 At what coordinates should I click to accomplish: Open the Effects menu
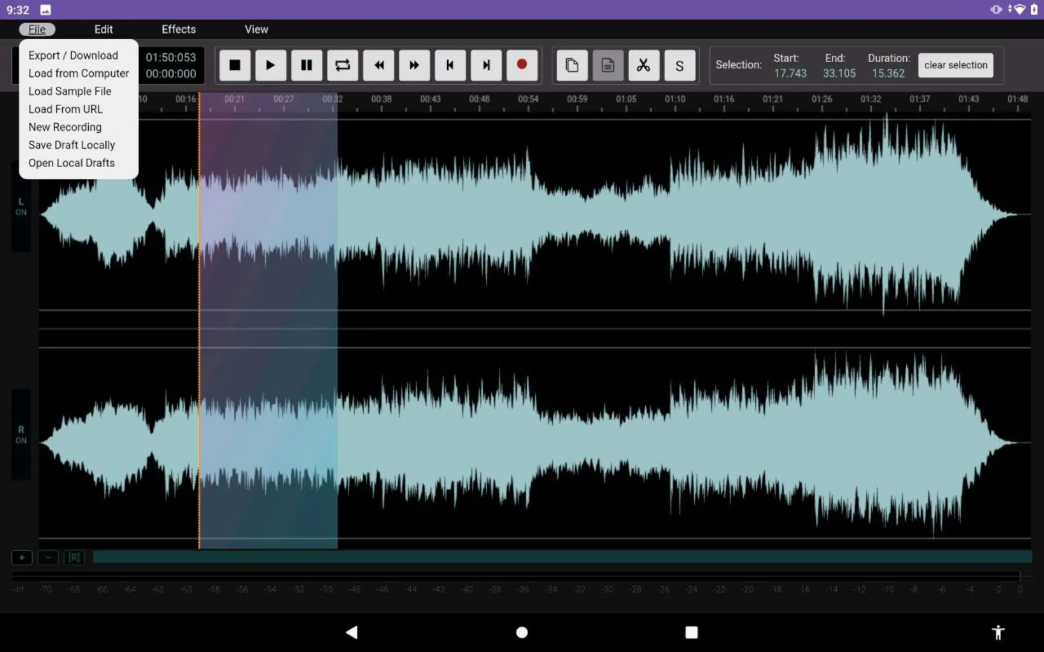point(178,29)
